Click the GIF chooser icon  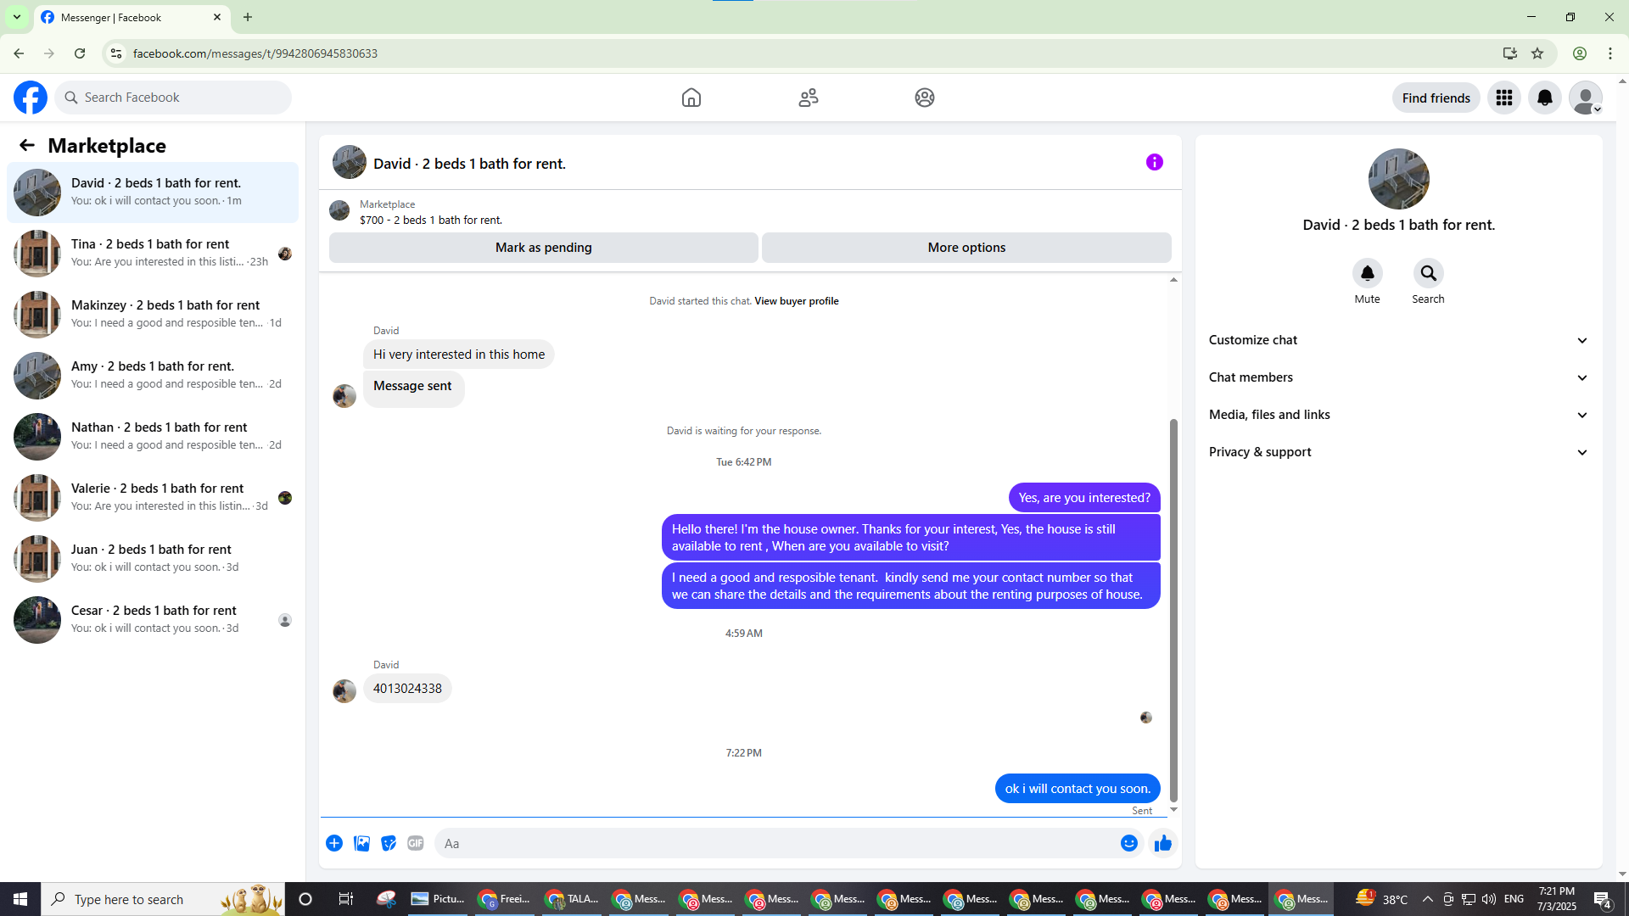point(415,843)
